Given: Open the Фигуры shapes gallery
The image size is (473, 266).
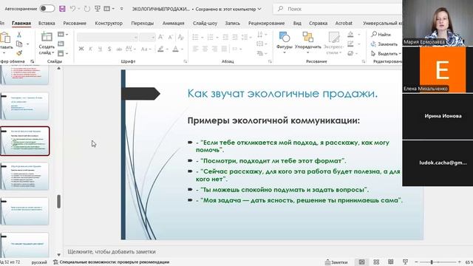Looking at the screenshot, I should [284, 43].
